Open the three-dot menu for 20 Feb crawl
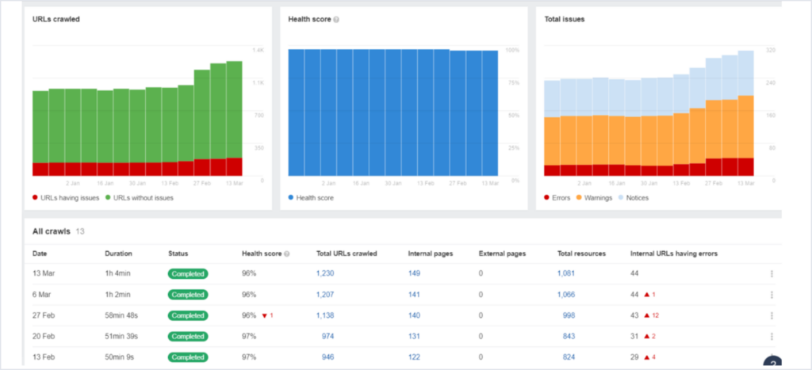Screen dimensions: 812x370 point(770,336)
